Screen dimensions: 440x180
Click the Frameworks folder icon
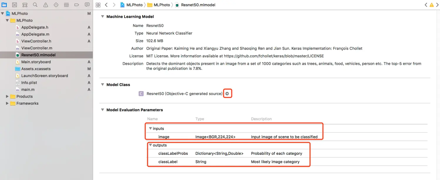coord(13,103)
